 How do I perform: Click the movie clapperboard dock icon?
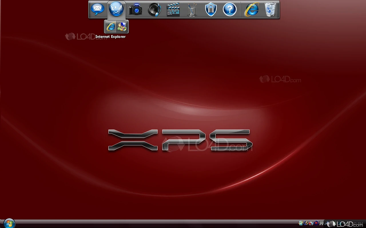click(173, 10)
